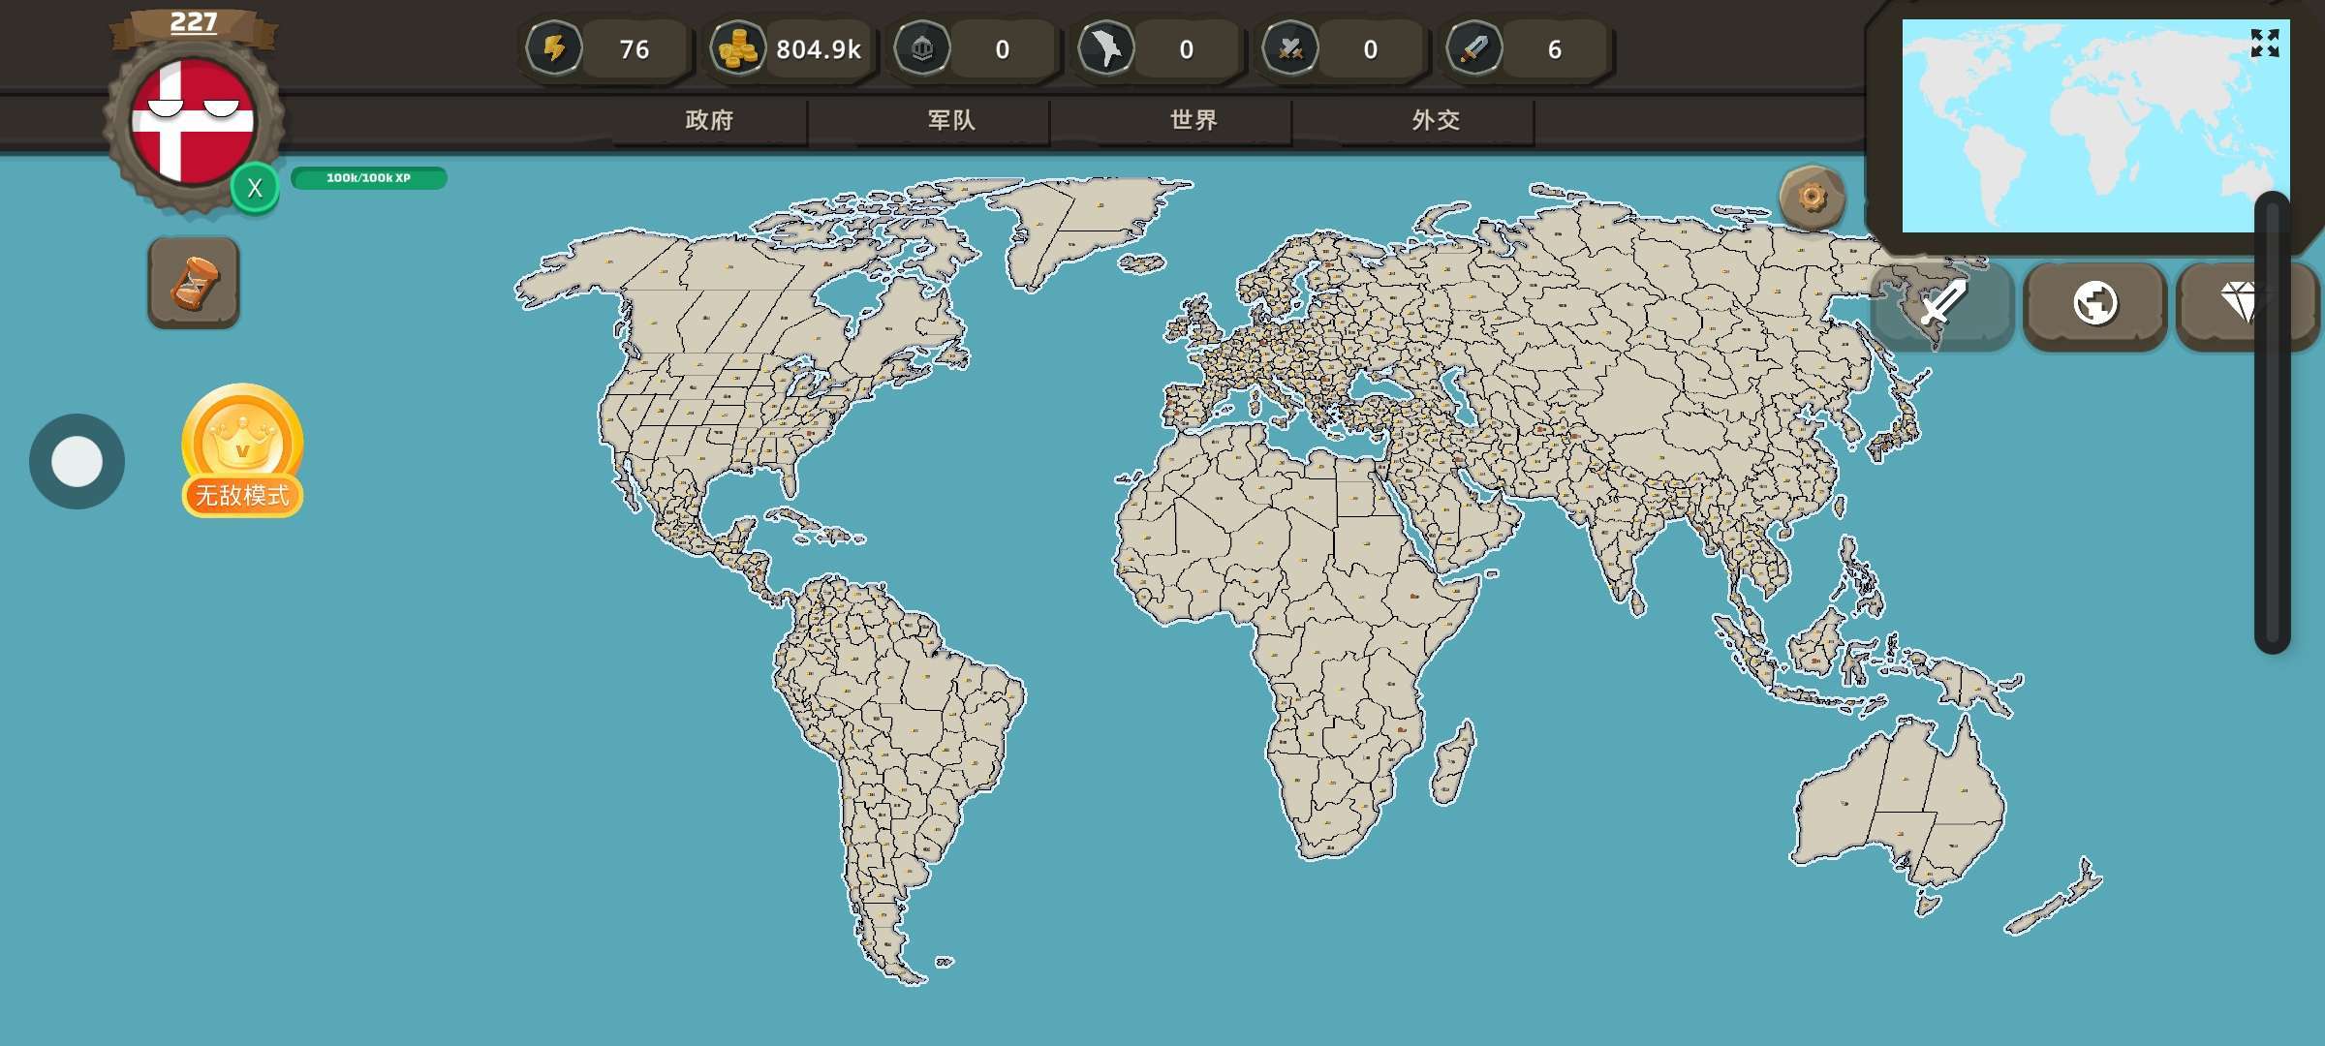Click the single sword resource icon
This screenshot has width=2325, height=1046.
point(1473,48)
